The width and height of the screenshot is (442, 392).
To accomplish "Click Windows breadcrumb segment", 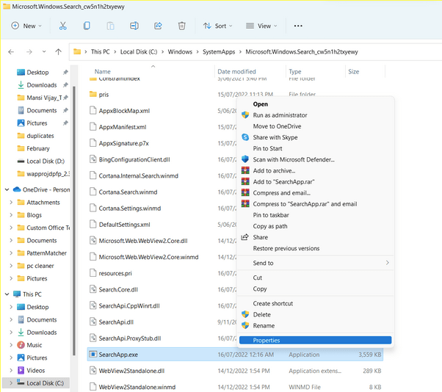I will click(180, 52).
